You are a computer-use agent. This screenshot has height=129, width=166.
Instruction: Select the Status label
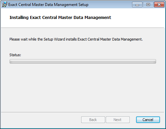point(15,55)
